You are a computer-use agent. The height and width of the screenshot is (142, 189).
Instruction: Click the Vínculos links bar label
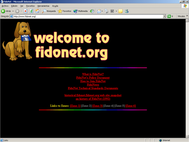point(181,16)
